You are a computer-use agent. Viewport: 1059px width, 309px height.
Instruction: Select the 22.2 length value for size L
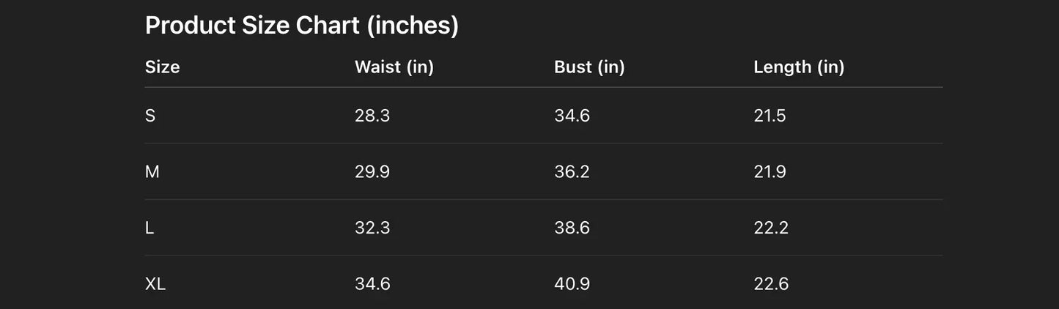771,228
